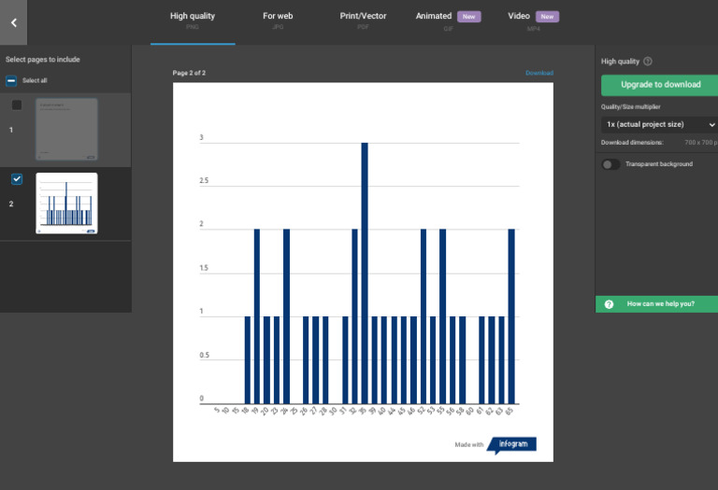Go back using the left chevron icon
The width and height of the screenshot is (718, 490).
(x=14, y=22)
